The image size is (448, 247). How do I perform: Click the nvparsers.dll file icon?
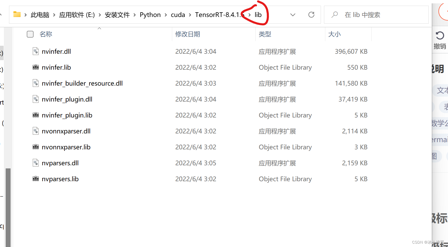pyautogui.click(x=36, y=163)
